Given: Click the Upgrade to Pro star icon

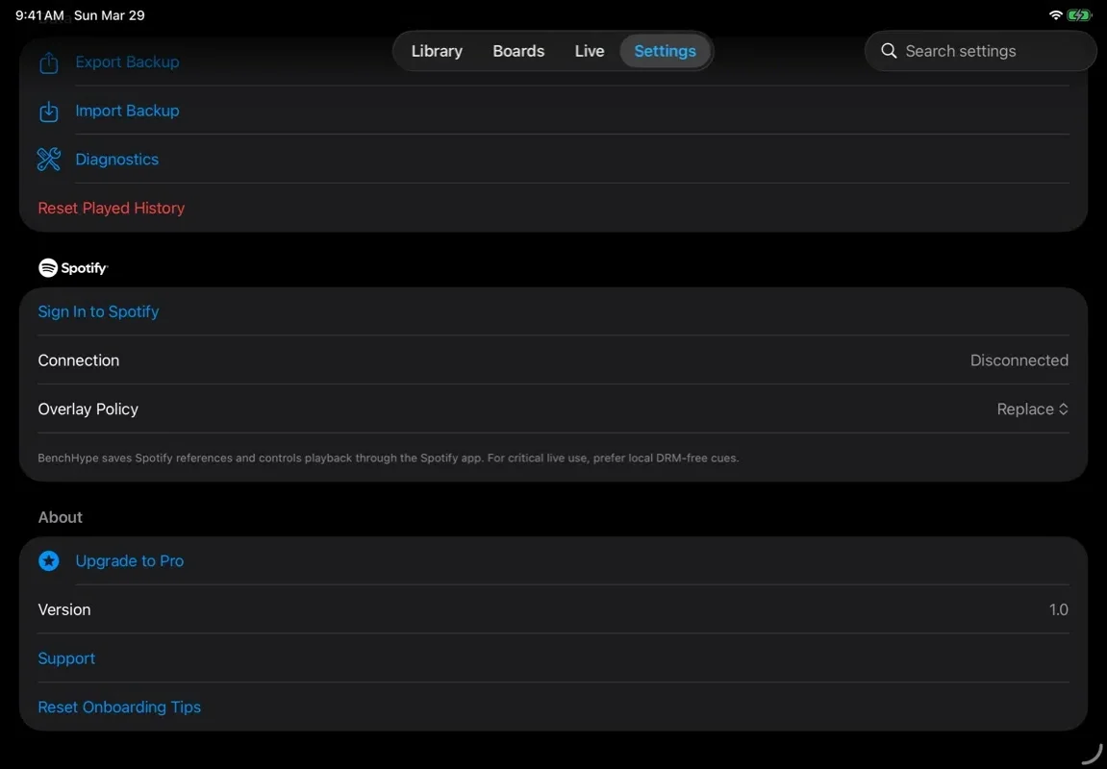Looking at the screenshot, I should (x=49, y=561).
